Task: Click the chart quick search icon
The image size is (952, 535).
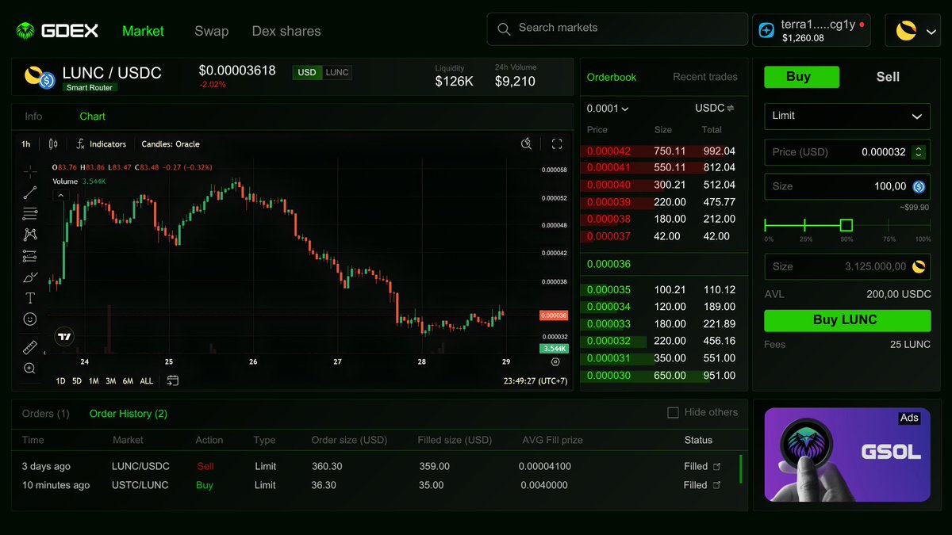Action: 526,143
